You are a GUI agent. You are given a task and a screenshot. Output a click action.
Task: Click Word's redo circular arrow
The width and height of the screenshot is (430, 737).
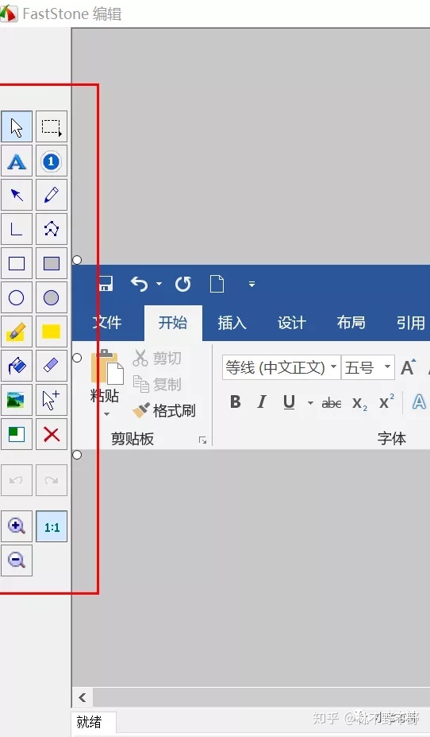pyautogui.click(x=183, y=284)
